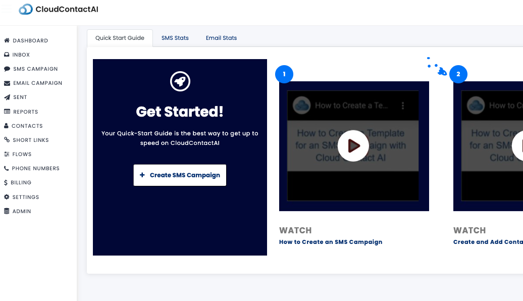Click the SMS Campaign speech bubble icon
This screenshot has height=301, width=523.
[x=7, y=69]
